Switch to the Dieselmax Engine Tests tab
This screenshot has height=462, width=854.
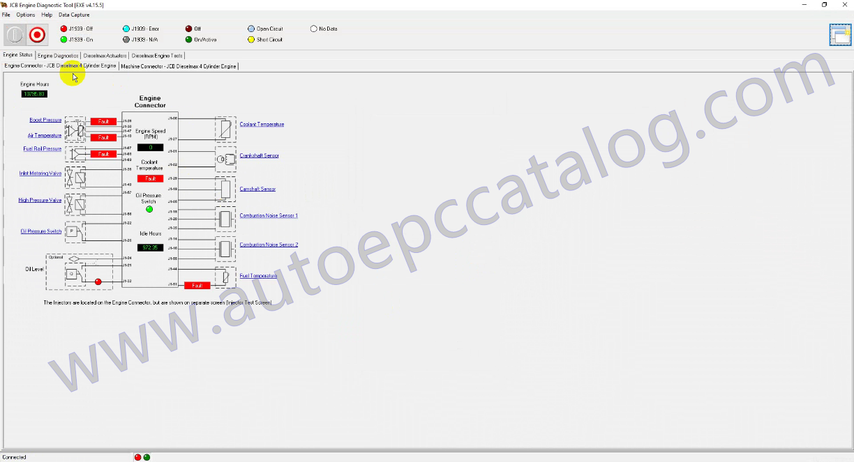point(157,55)
